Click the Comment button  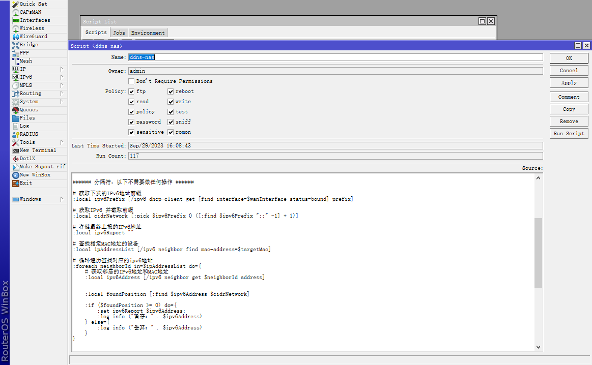pyautogui.click(x=569, y=97)
